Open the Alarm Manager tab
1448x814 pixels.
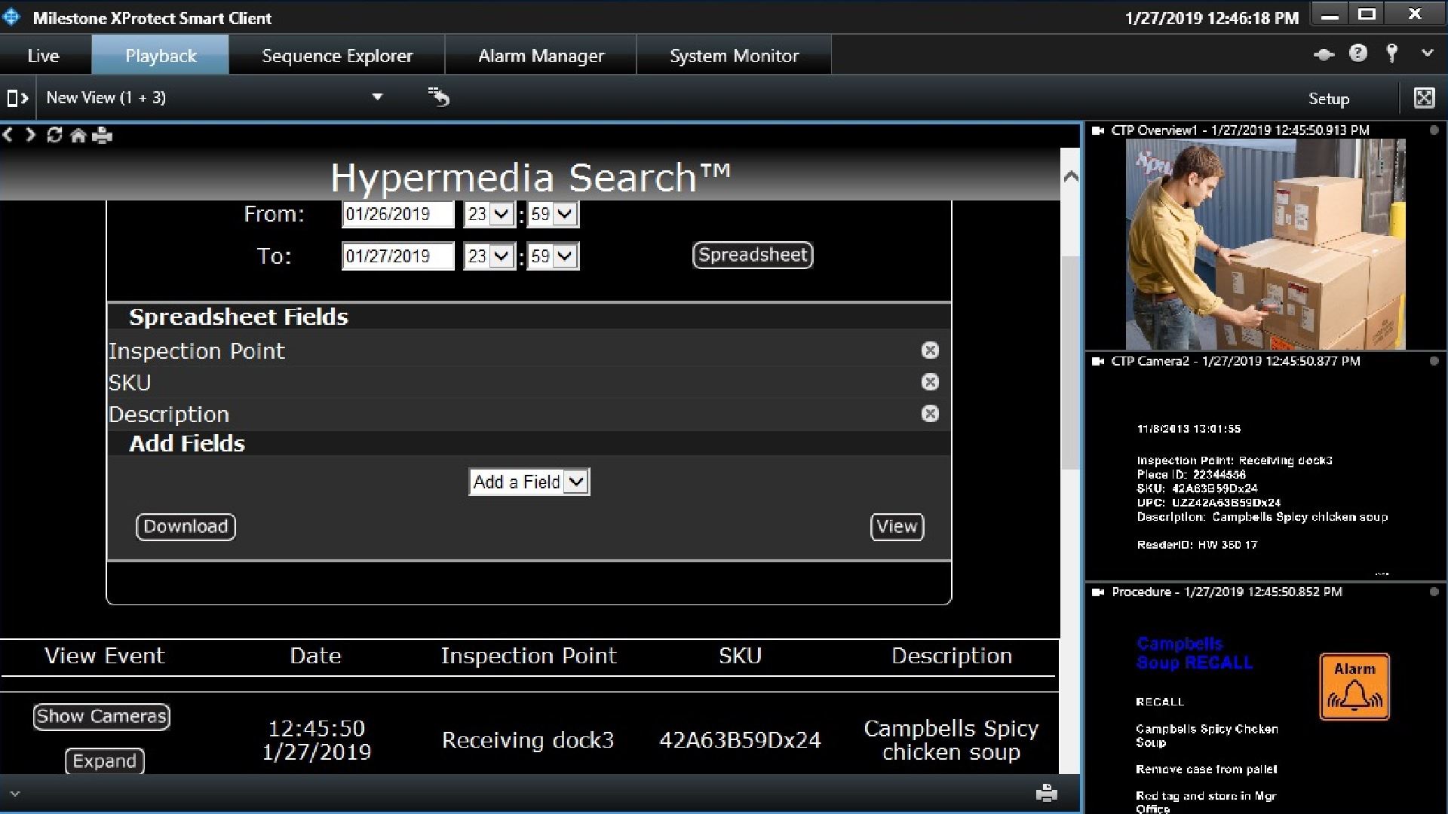[541, 55]
